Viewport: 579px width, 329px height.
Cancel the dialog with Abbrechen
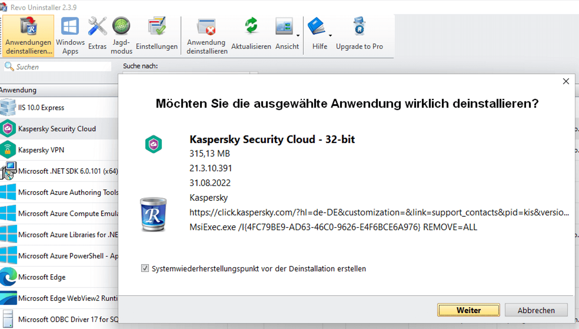pyautogui.click(x=536, y=310)
